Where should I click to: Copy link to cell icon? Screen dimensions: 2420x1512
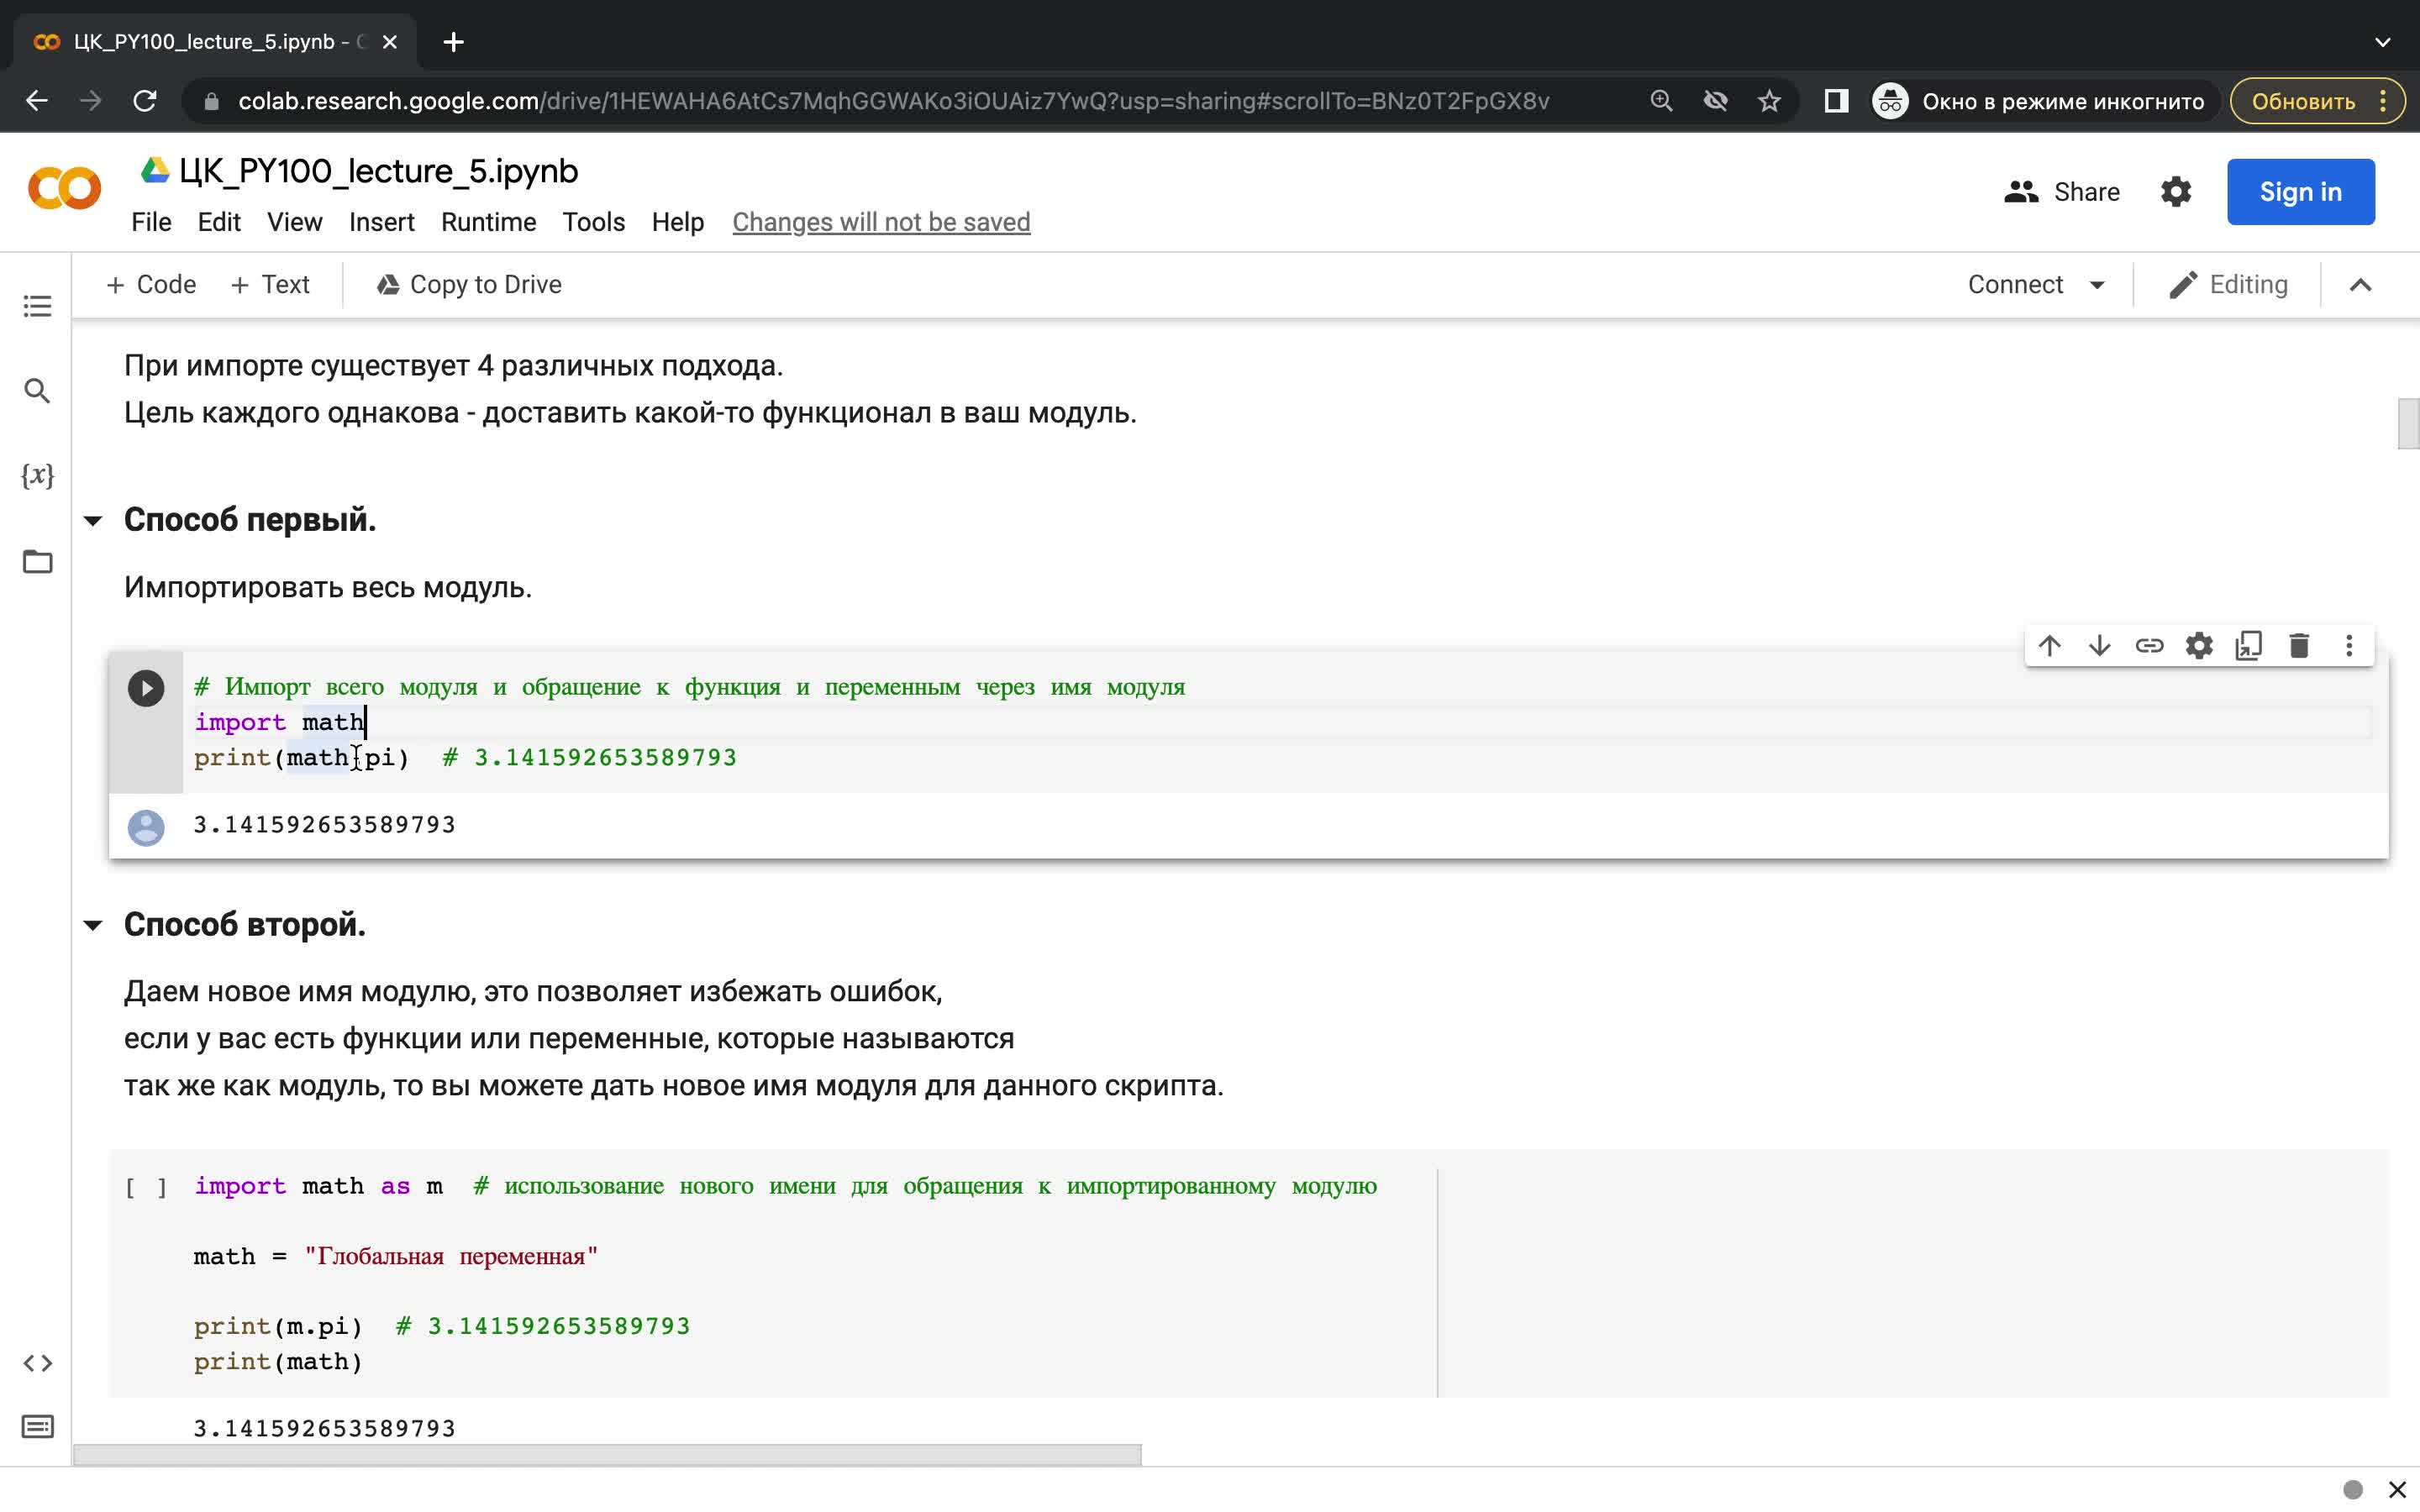[2149, 646]
